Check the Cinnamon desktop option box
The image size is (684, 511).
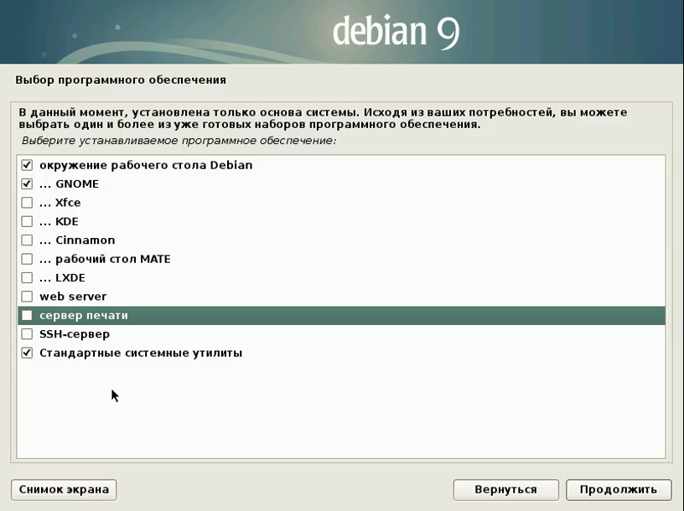(27, 240)
